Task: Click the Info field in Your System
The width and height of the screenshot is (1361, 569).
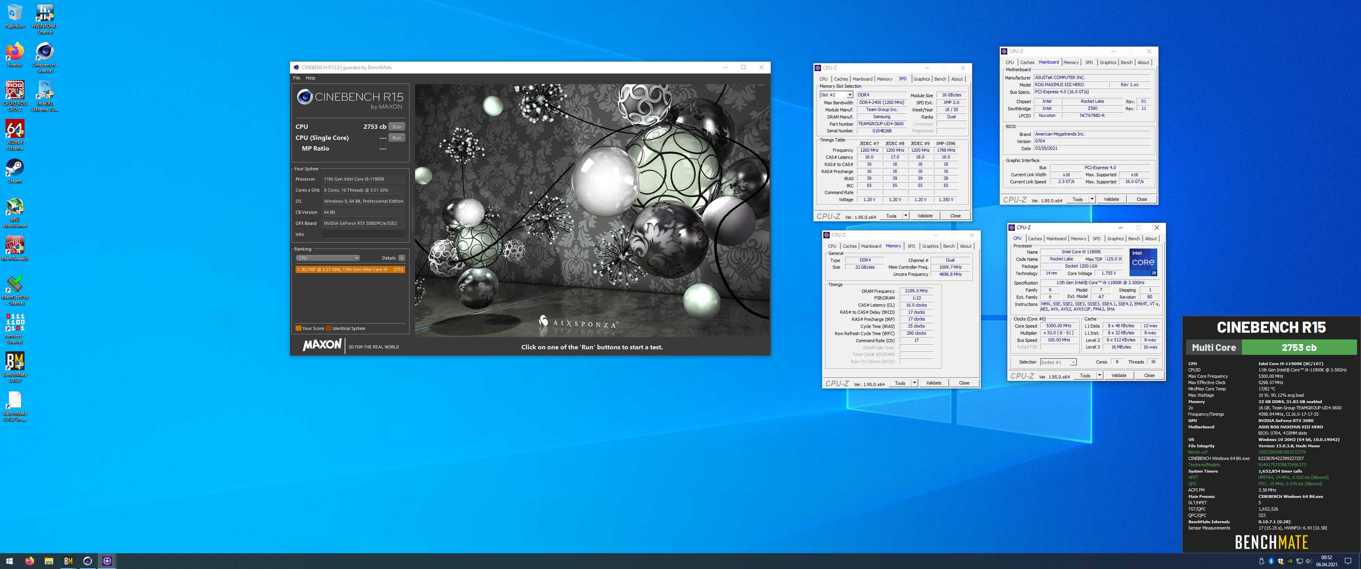Action: pos(364,234)
